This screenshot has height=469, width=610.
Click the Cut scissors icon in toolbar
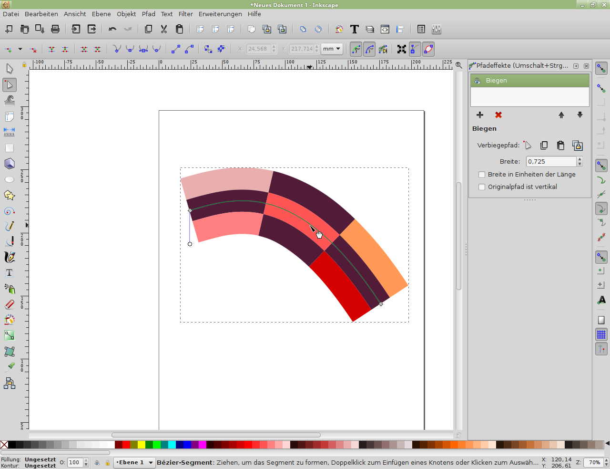click(164, 29)
